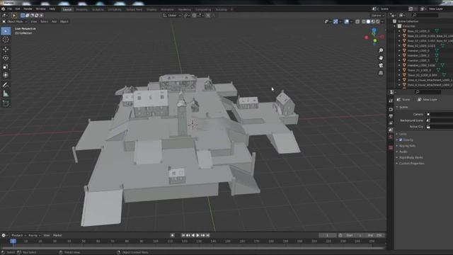The width and height of the screenshot is (453, 255).
Task: Select the Add Cube tool
Action: 6,103
